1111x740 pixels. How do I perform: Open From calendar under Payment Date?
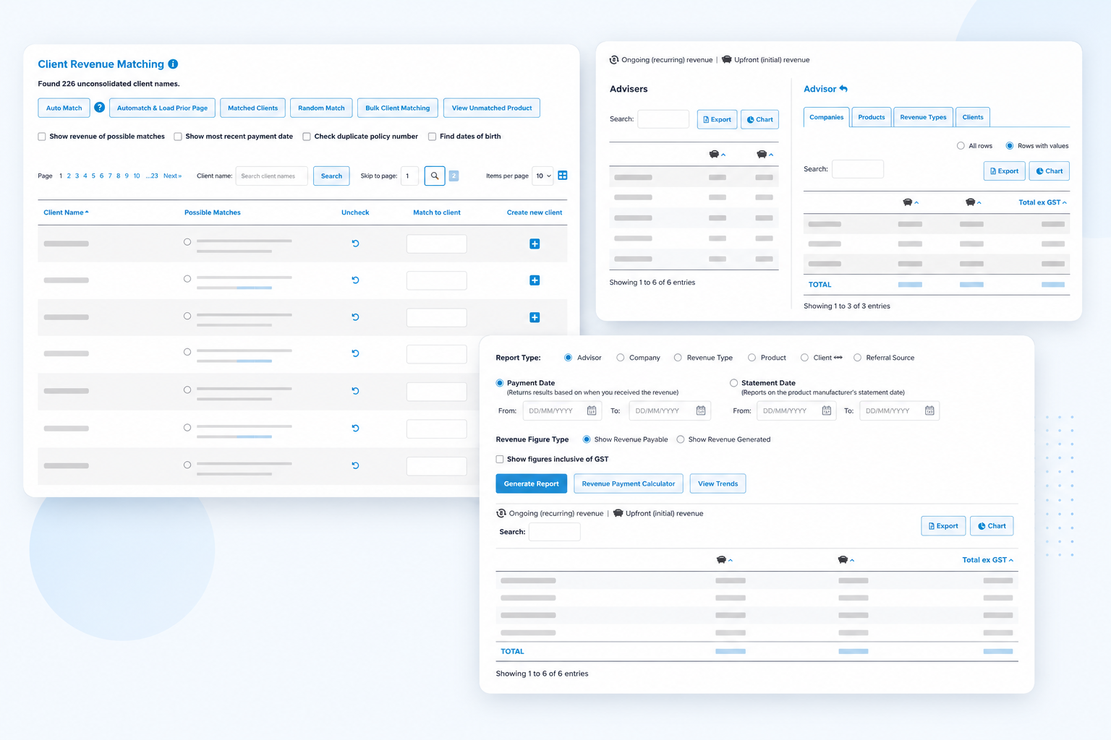pos(592,410)
